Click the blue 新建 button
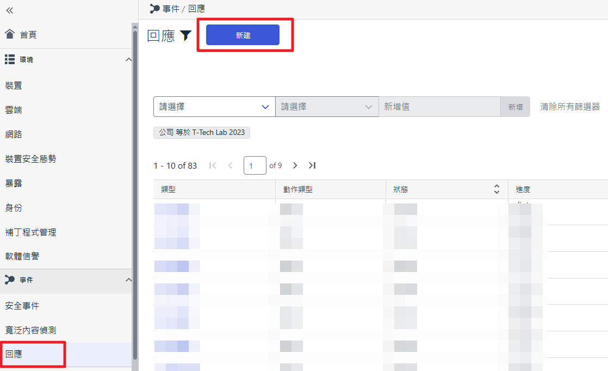The image size is (608, 371). coord(243,35)
